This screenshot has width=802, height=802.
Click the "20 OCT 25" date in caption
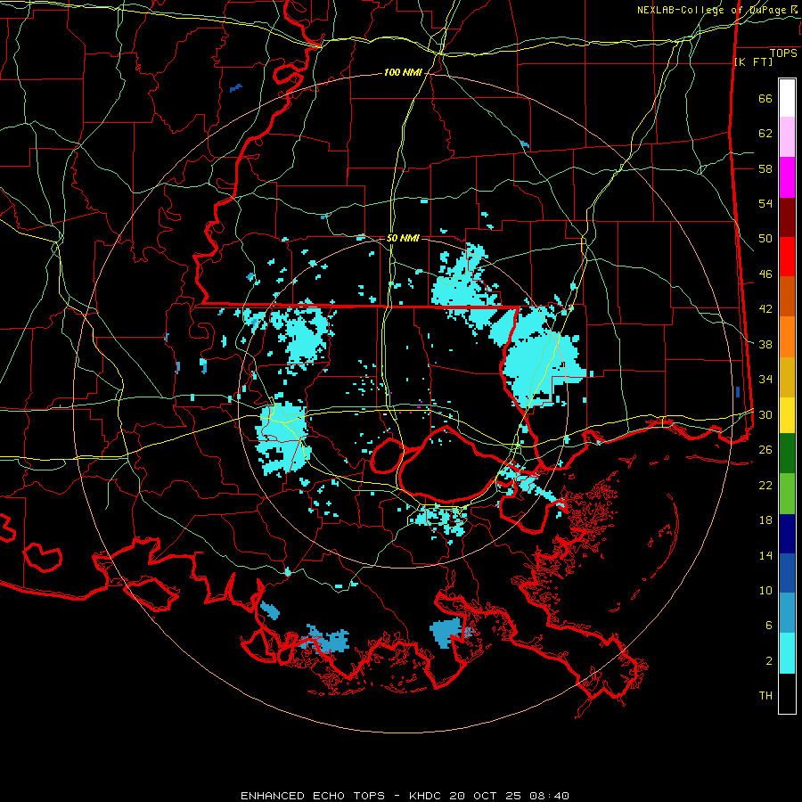tap(487, 796)
